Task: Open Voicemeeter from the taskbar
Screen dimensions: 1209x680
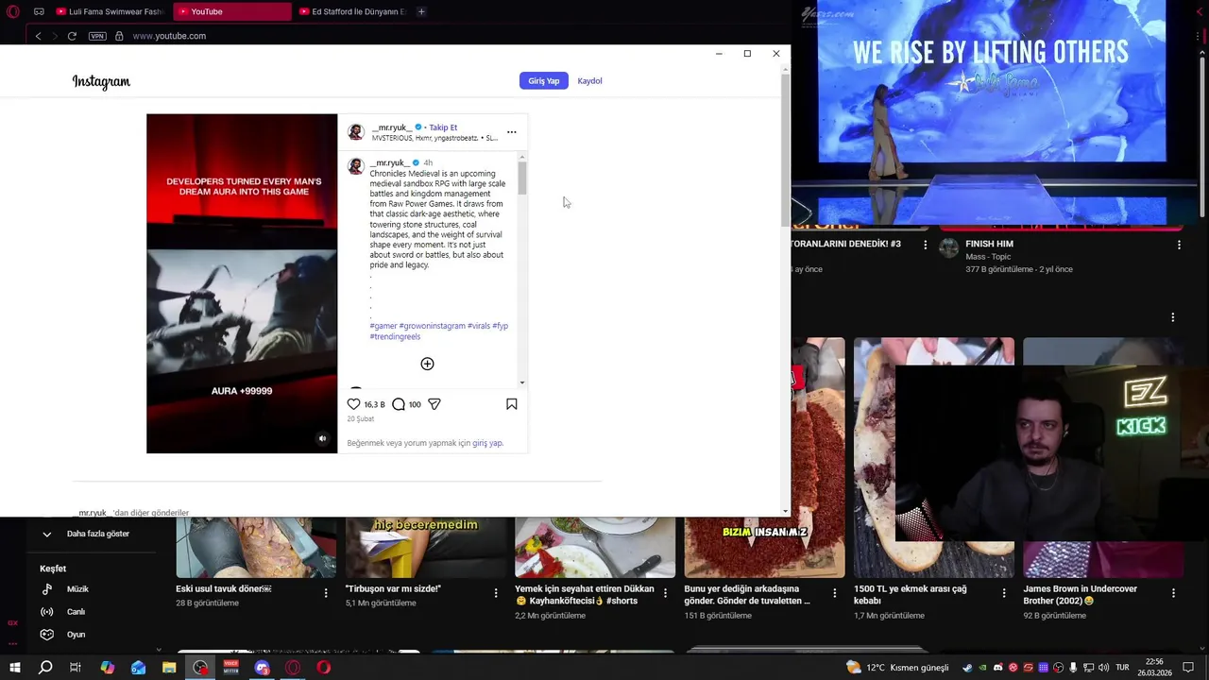Action: tap(231, 668)
